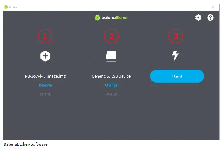Select the Generic S...SB Device label
Viewport: 222px width, 149px height.
click(x=111, y=76)
